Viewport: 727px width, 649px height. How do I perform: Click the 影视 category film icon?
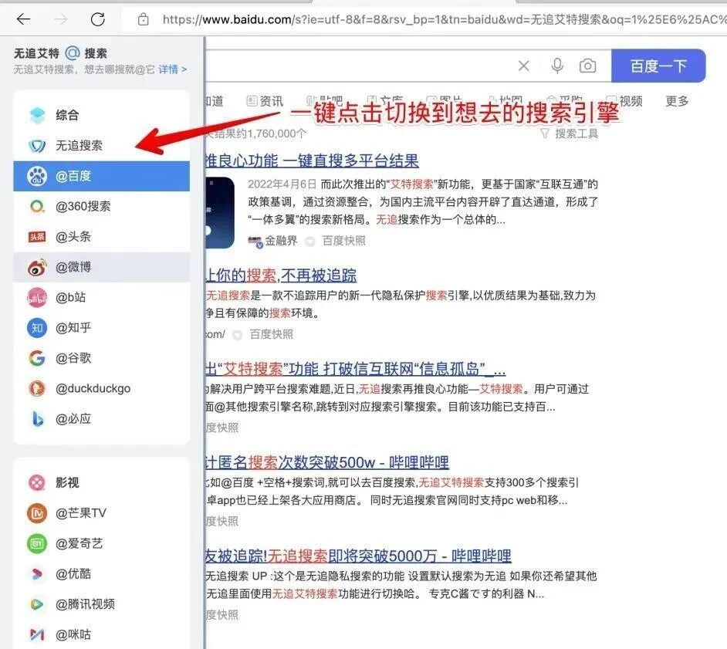click(37, 482)
